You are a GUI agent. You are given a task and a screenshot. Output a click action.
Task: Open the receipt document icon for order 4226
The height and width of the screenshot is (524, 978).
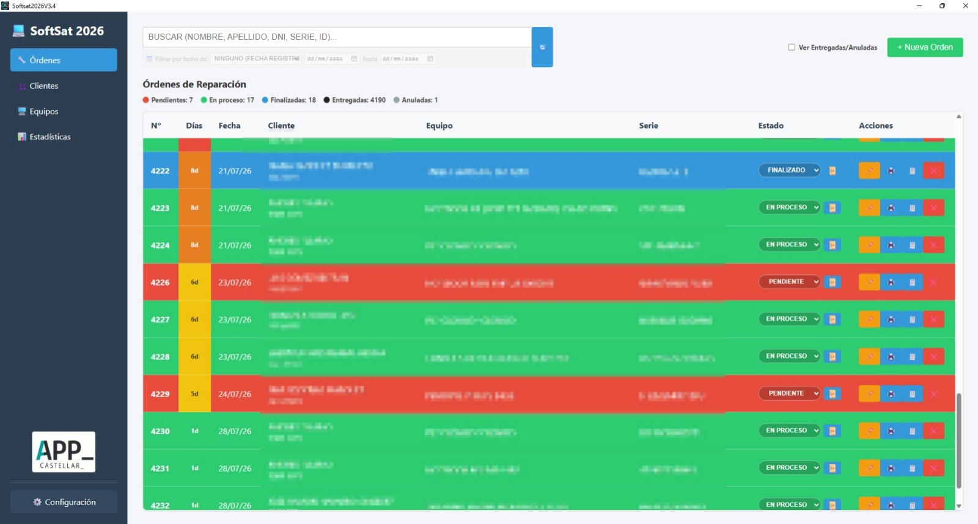point(912,282)
